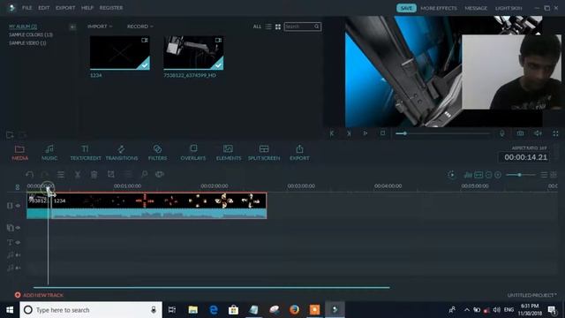Select the My Album folder
The height and width of the screenshot is (318, 565).
coord(23,26)
